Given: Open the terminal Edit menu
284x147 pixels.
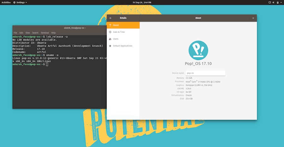Looking at the screenshot, I should pyautogui.click(x=21, y=33).
